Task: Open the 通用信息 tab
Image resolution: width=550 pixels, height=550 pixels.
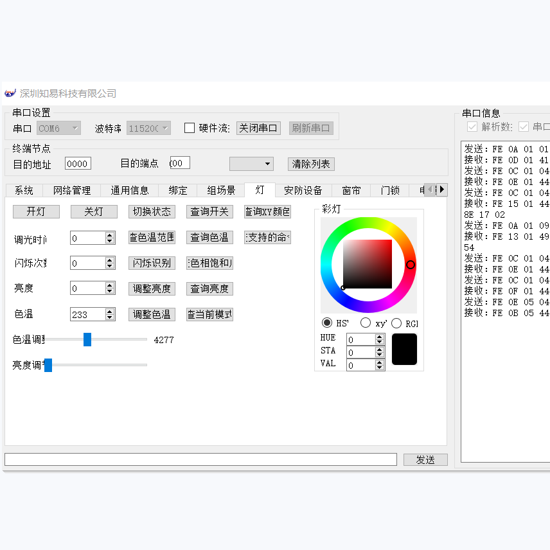Action: tap(129, 190)
